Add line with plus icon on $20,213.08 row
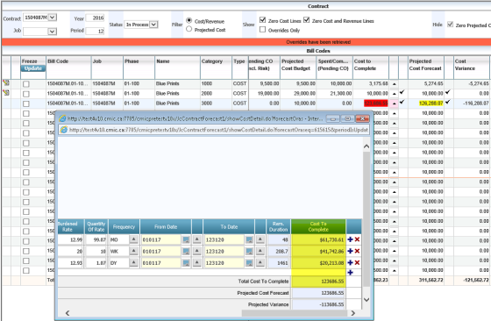Image resolution: width=491 pixels, height=321 pixels. coord(350,263)
